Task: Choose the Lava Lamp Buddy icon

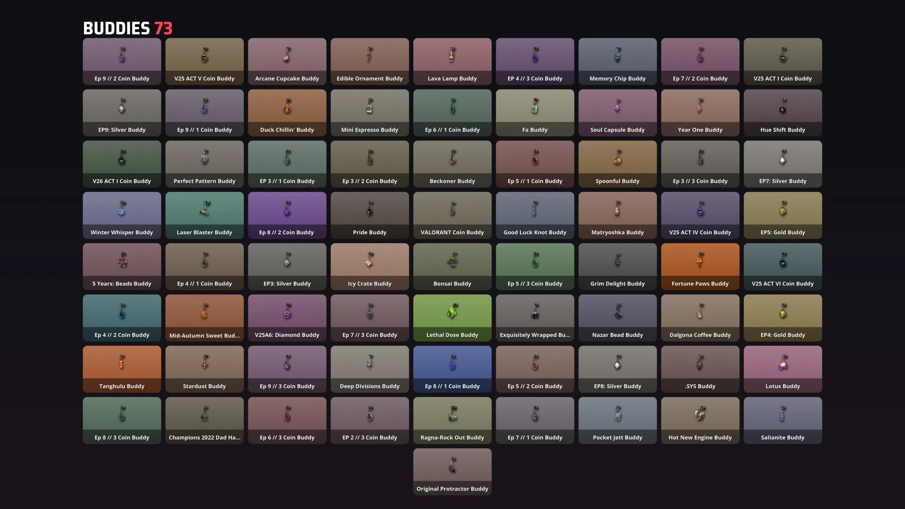Action: pyautogui.click(x=452, y=55)
